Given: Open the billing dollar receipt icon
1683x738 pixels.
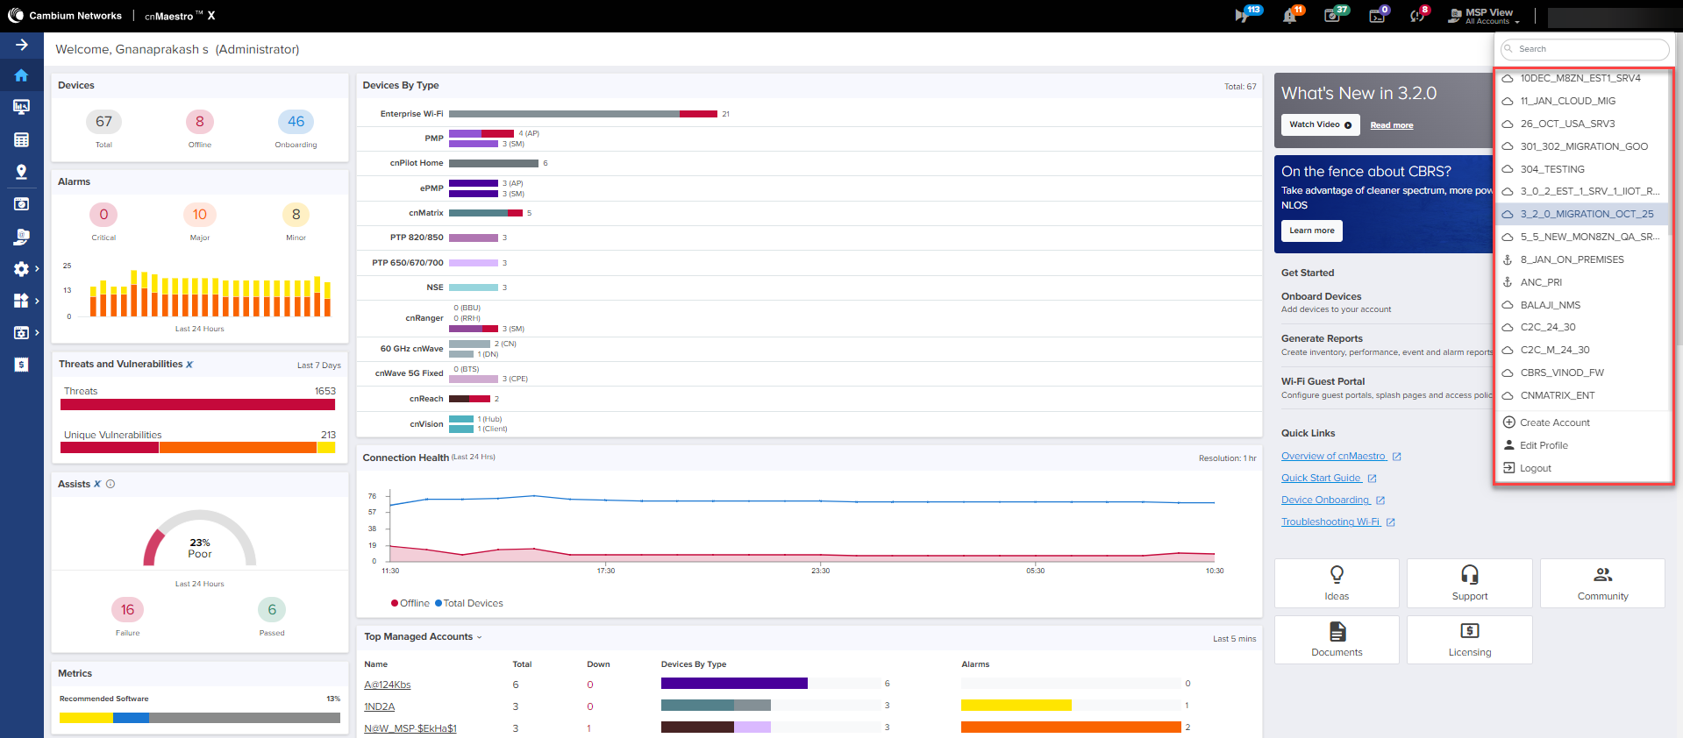Looking at the screenshot, I should pyautogui.click(x=22, y=365).
